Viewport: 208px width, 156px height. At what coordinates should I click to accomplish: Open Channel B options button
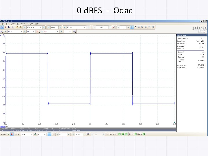(38, 31)
